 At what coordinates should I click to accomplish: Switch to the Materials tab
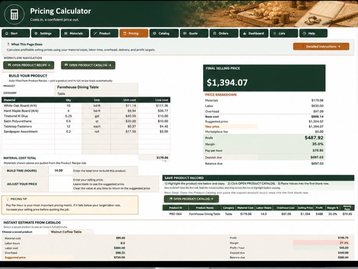[x=75, y=33]
